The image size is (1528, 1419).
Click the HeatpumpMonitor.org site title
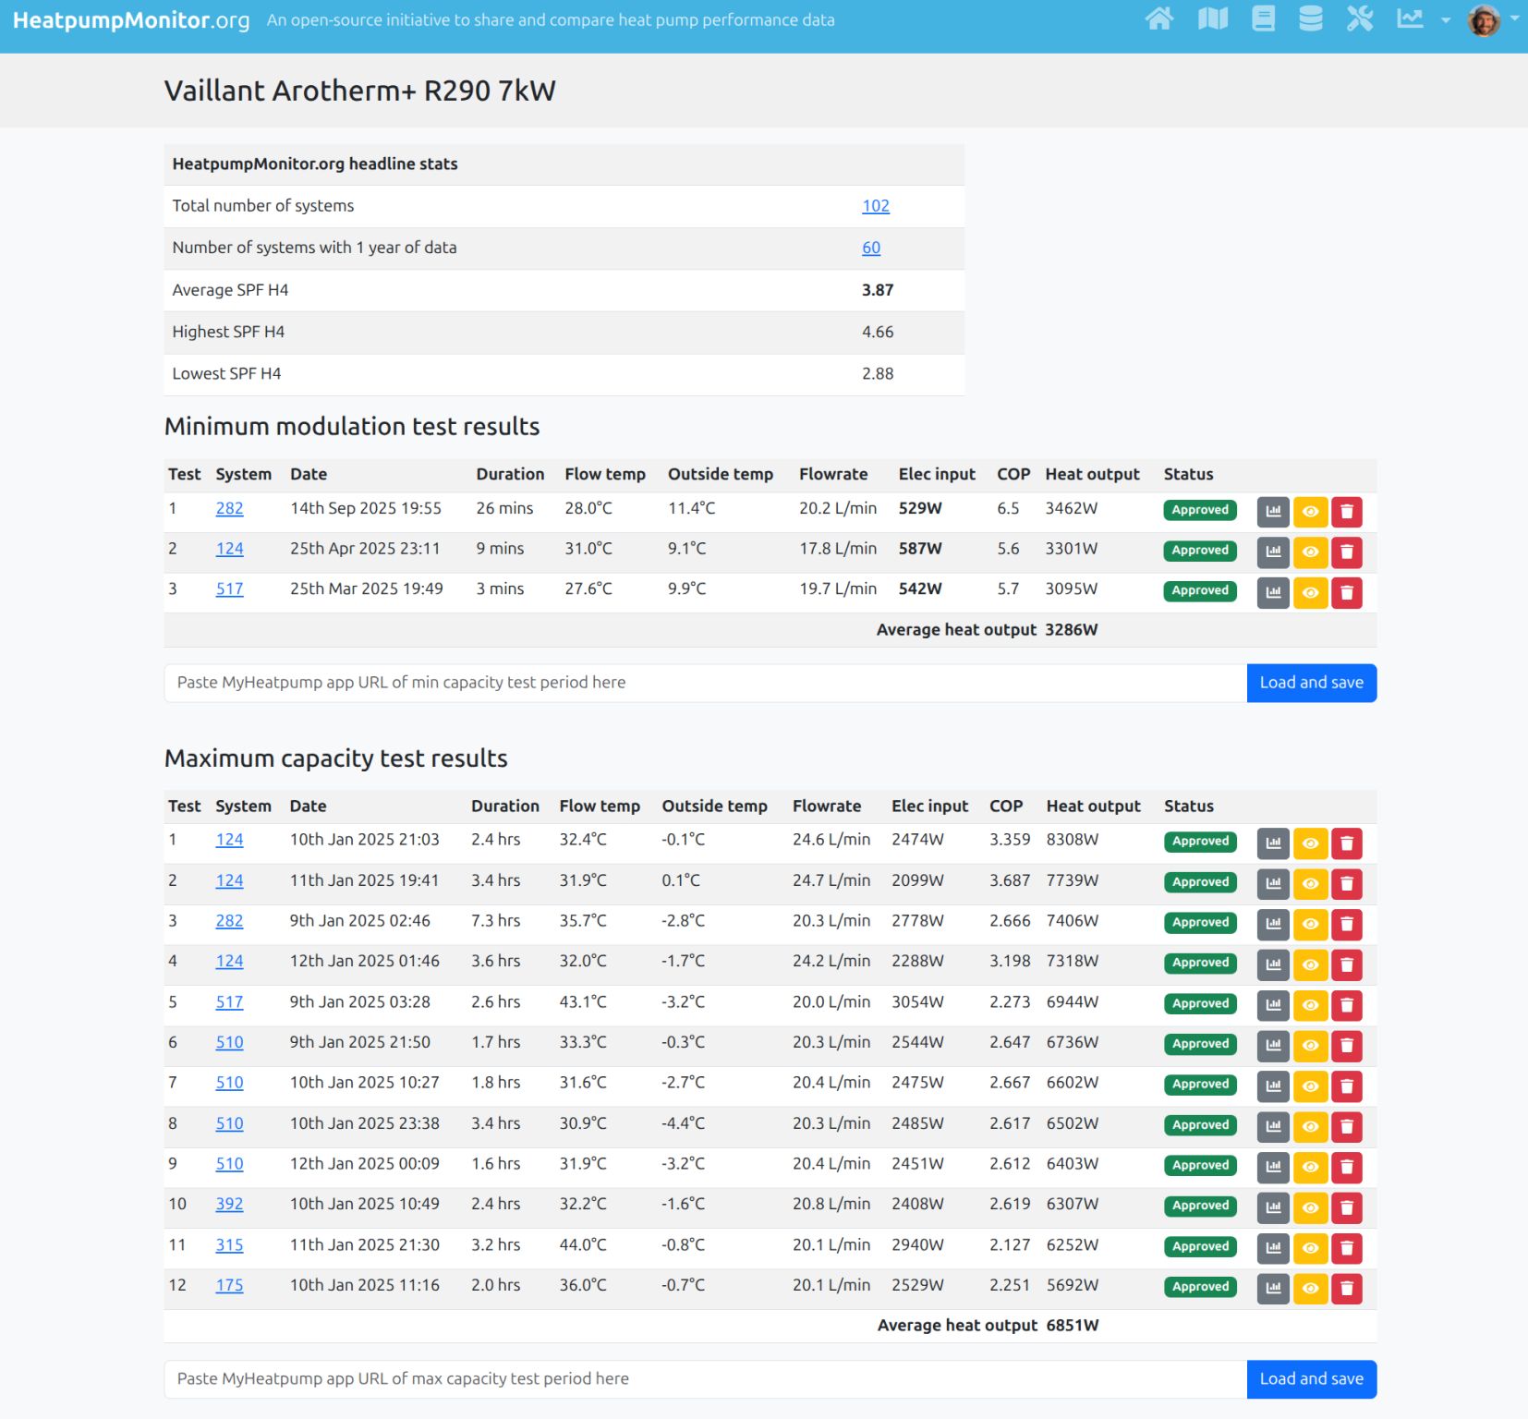[131, 20]
